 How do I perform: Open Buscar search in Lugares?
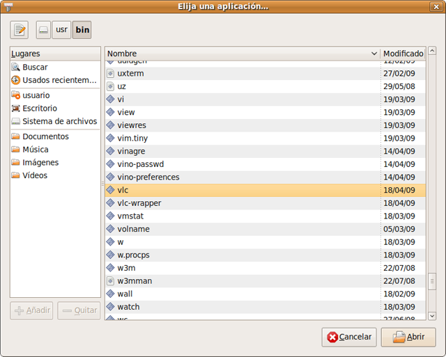35,68
